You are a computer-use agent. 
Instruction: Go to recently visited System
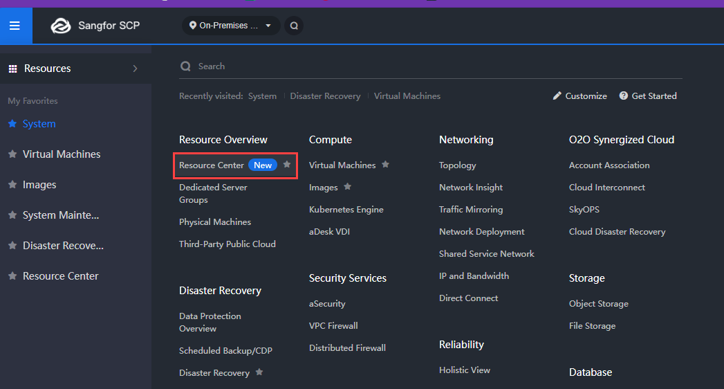click(262, 96)
